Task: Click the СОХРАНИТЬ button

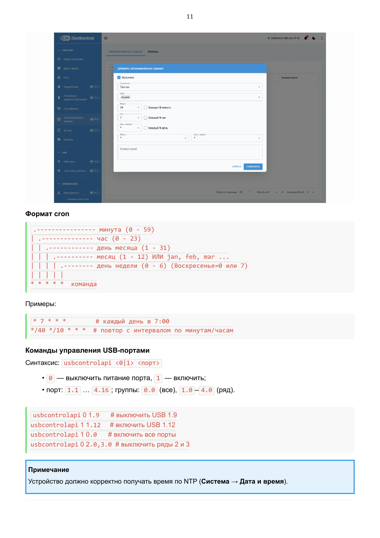Action: tap(253, 167)
